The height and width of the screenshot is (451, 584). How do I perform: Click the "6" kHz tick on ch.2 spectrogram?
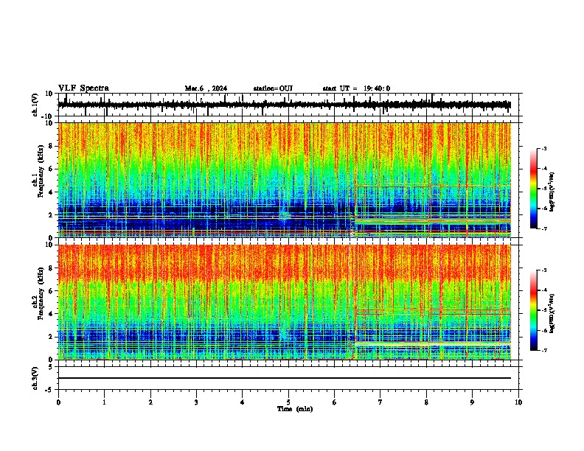52,291
